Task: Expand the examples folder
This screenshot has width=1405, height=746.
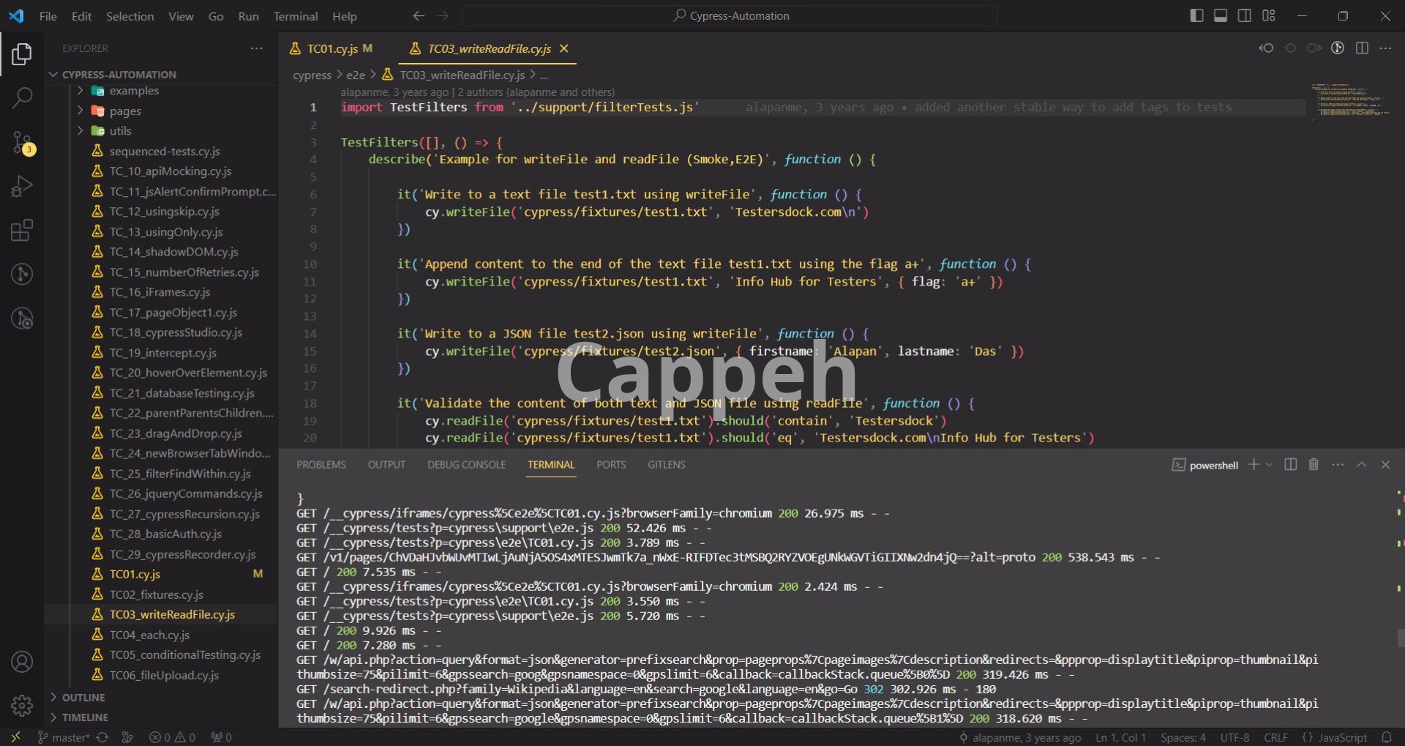Action: pos(134,91)
